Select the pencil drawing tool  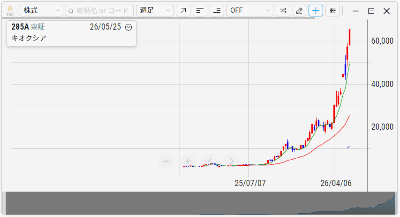pos(299,10)
